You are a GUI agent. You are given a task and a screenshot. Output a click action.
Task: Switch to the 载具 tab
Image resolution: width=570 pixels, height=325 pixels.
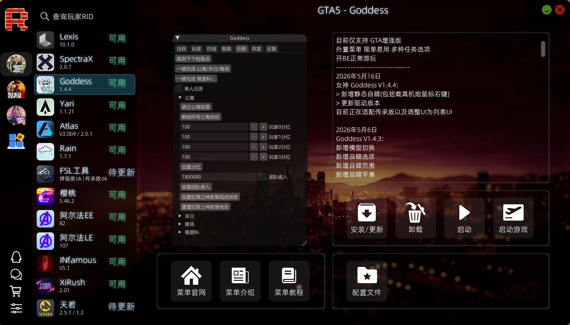226,49
